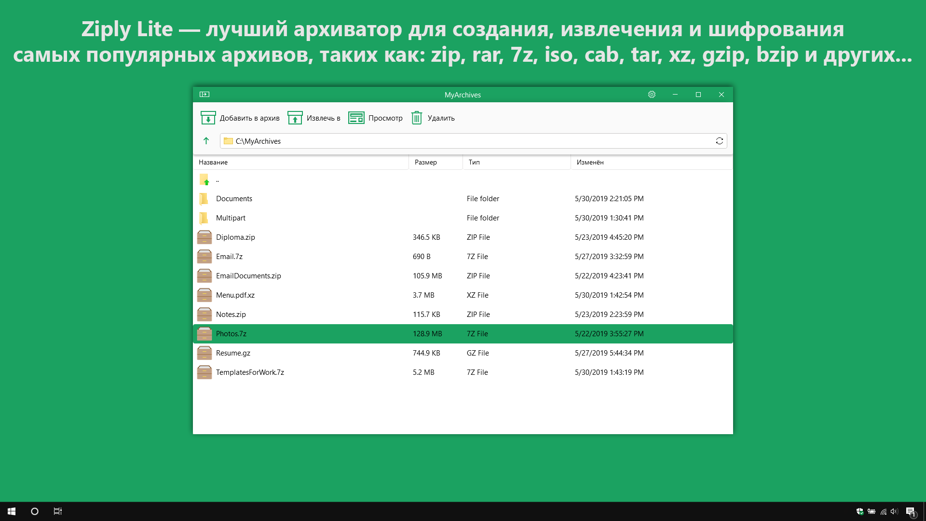Sort by the Изменён column header
Image resolution: width=926 pixels, height=521 pixels.
coord(652,162)
